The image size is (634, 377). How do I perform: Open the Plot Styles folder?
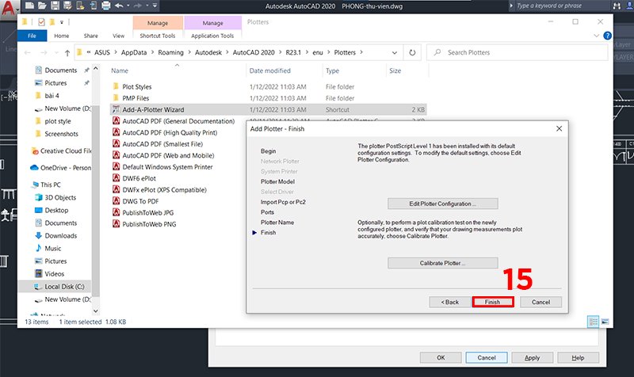point(136,86)
